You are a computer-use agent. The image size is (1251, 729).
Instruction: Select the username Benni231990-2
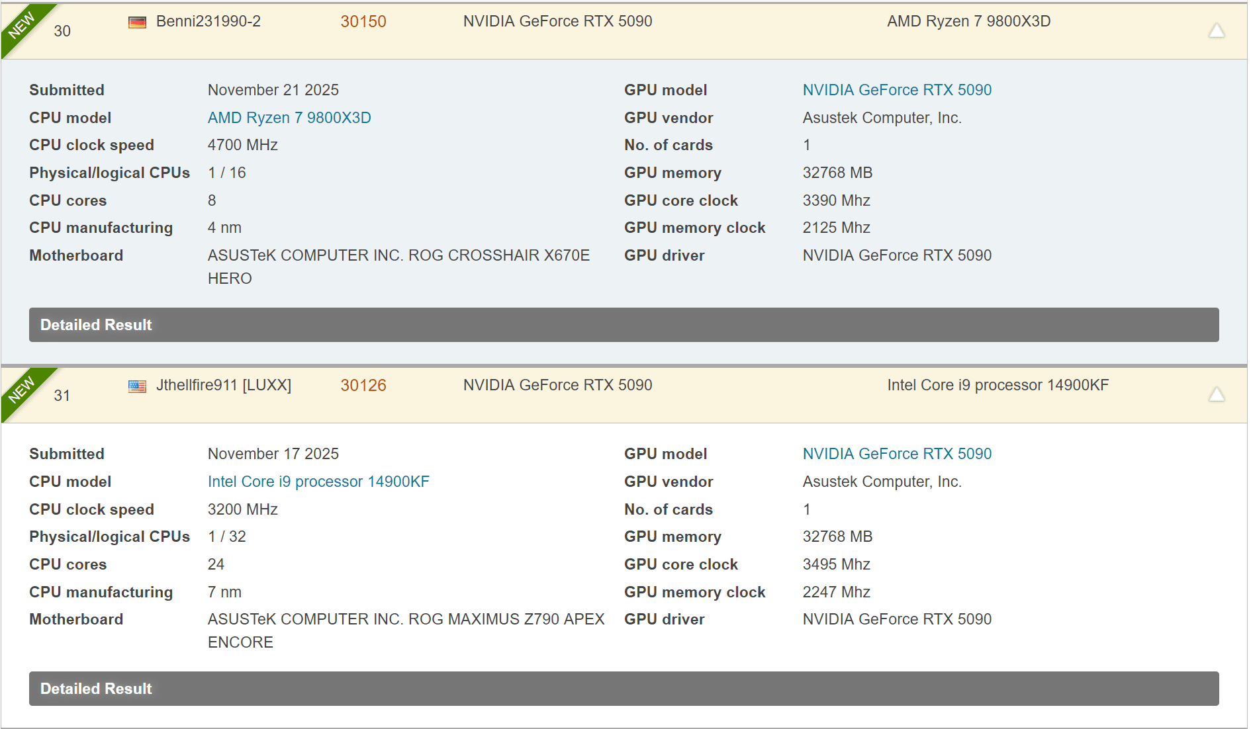[208, 21]
